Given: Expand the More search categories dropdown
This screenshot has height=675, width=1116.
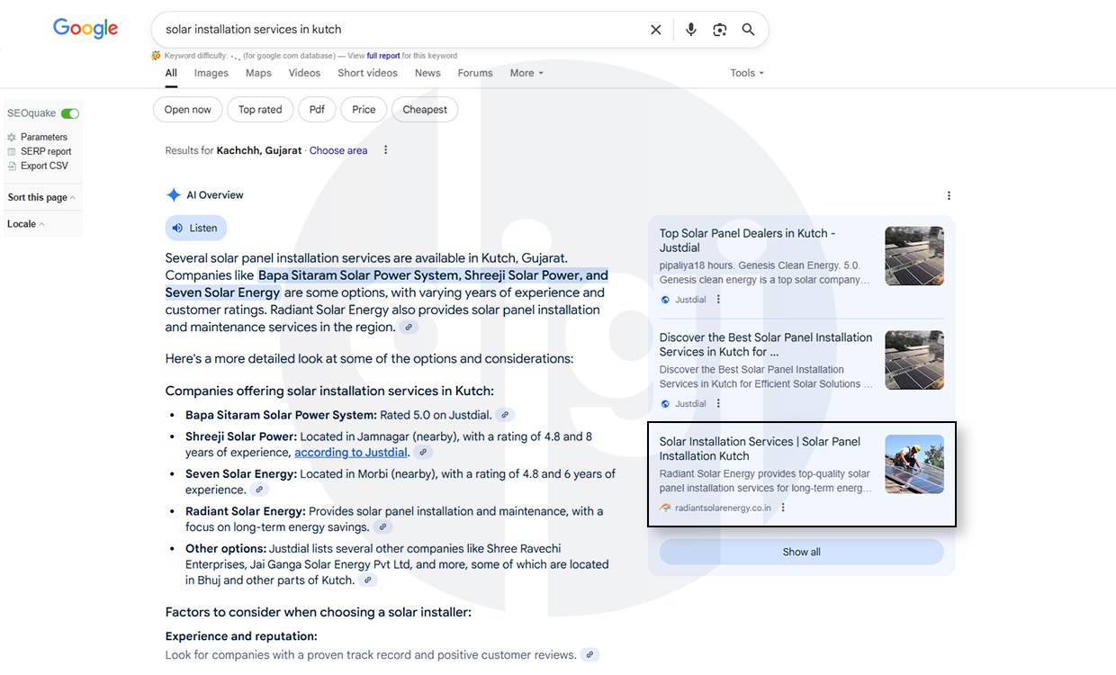Looking at the screenshot, I should click(x=526, y=73).
